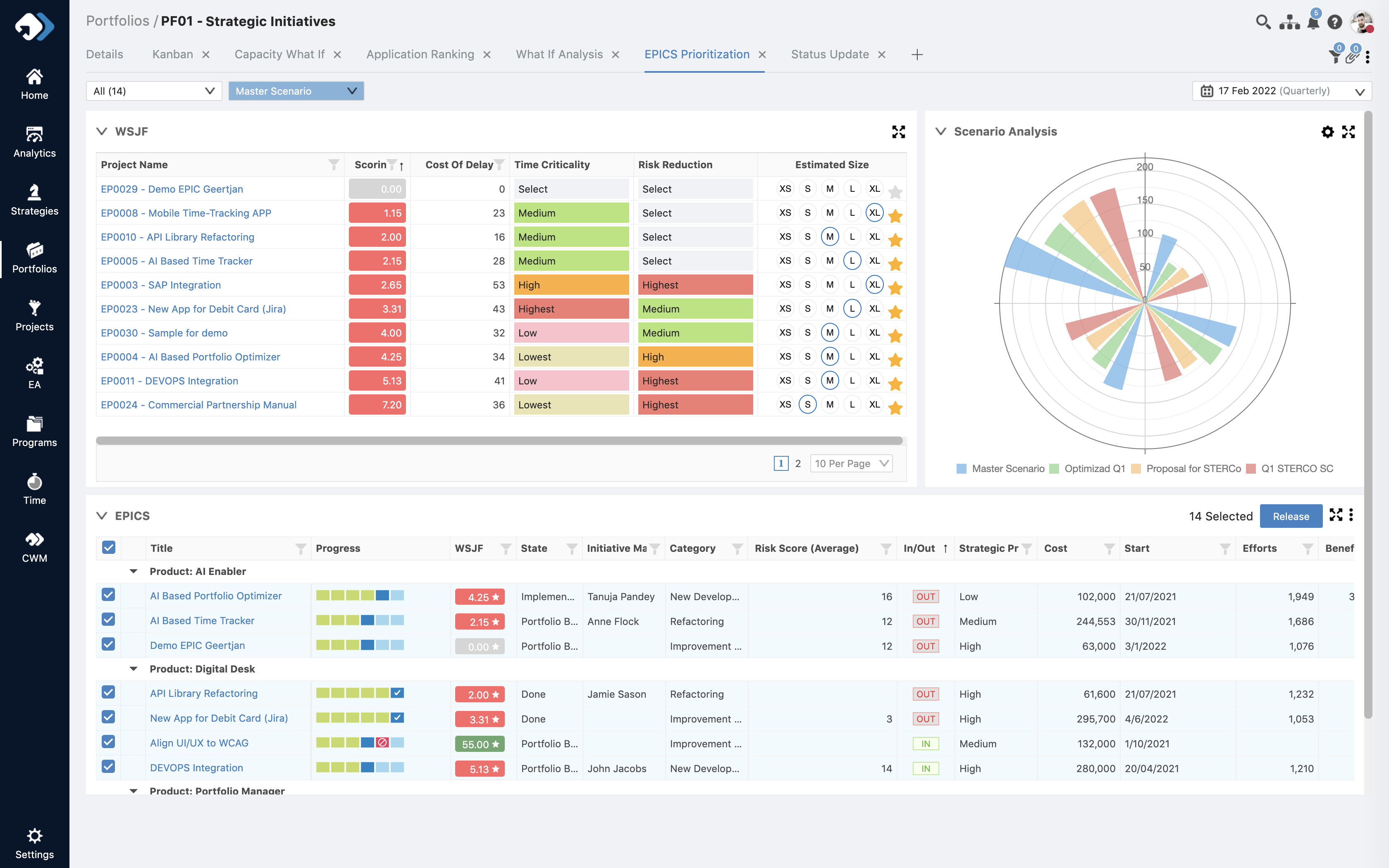Uncheck the DEVOPS Integration epic
1389x868 pixels.
(108, 768)
